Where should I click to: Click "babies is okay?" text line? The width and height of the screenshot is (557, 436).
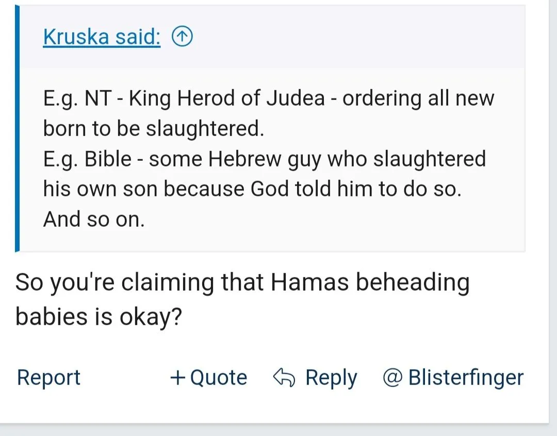99,316
